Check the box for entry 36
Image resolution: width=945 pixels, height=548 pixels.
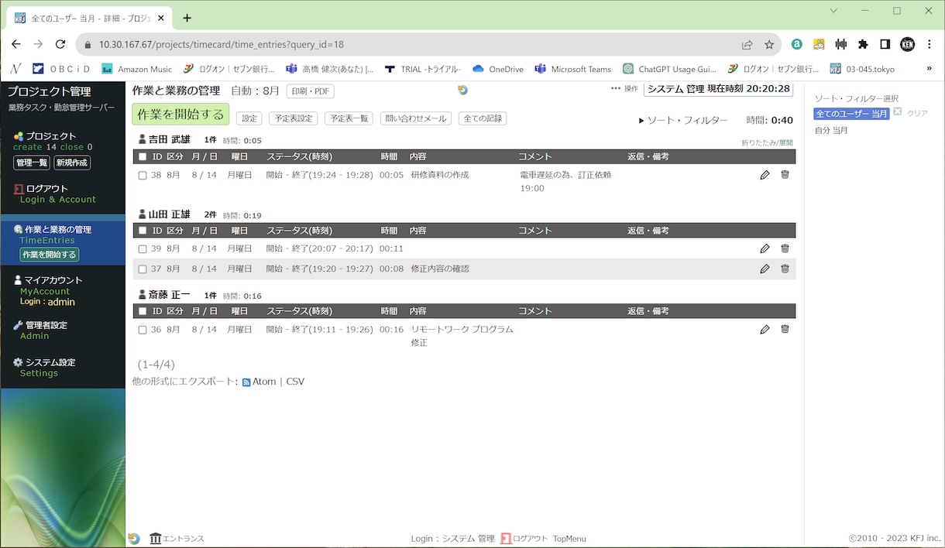143,330
